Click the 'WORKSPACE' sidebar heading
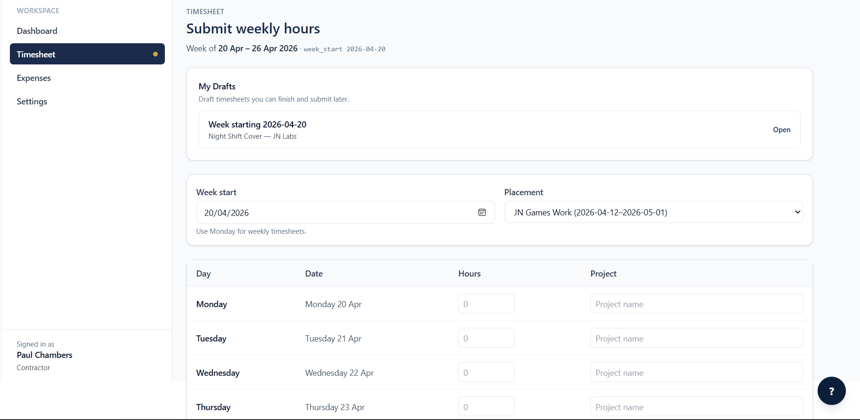 [38, 11]
